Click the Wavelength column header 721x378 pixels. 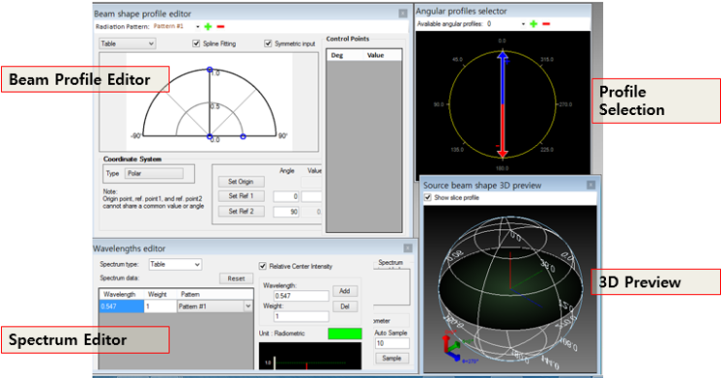point(122,294)
